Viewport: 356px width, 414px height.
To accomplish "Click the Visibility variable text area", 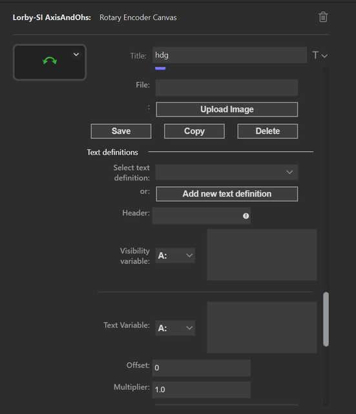I will point(262,254).
